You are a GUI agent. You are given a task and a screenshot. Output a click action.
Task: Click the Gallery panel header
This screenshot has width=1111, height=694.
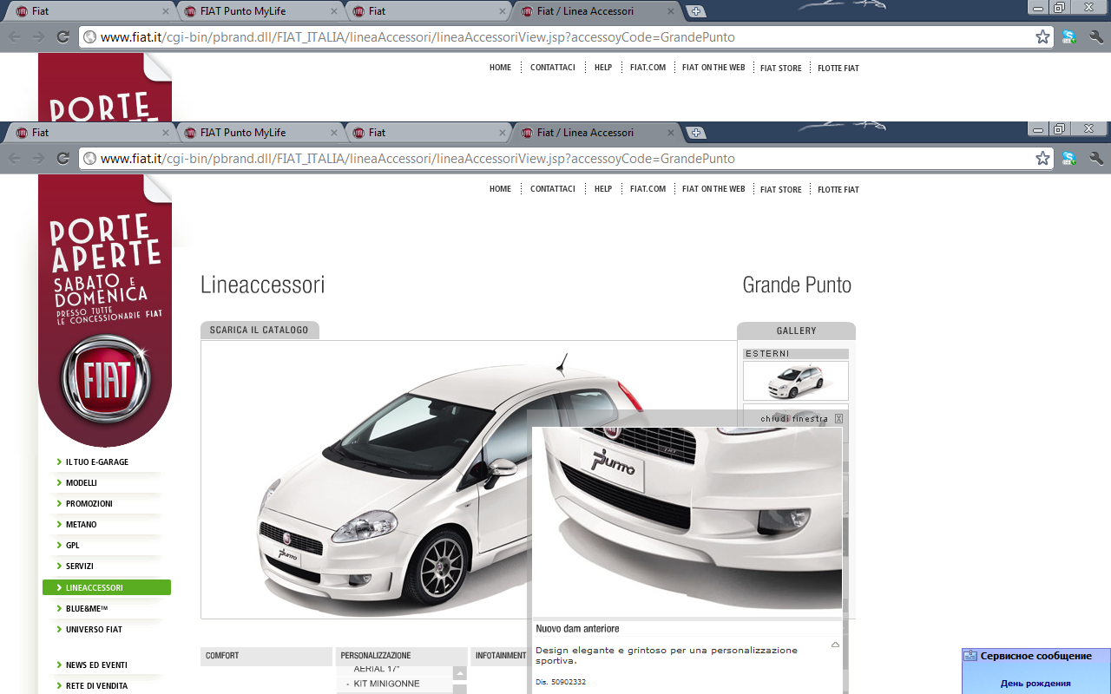pos(796,331)
